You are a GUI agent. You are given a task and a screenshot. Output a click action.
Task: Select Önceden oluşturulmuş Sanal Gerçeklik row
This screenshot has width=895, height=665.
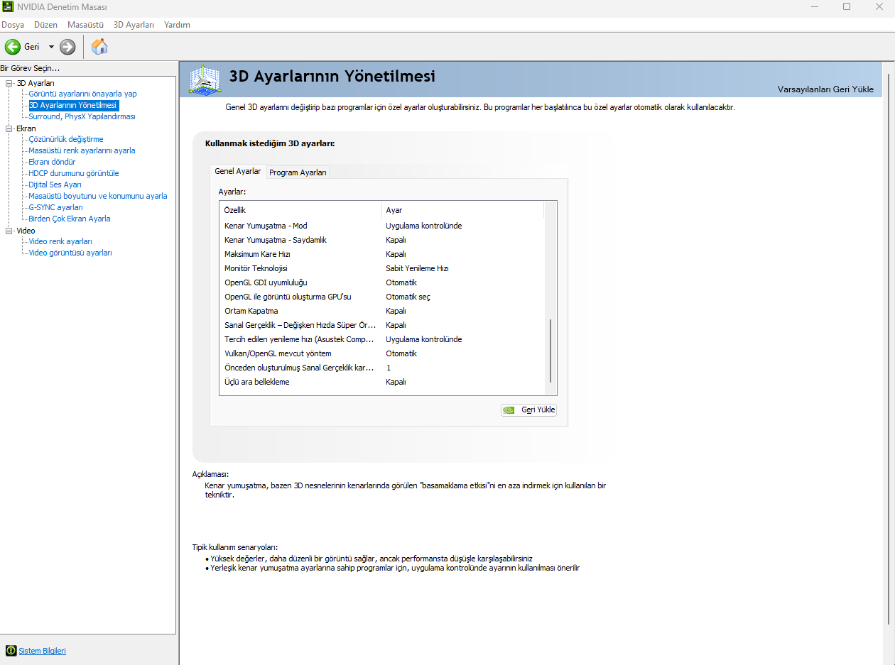381,368
